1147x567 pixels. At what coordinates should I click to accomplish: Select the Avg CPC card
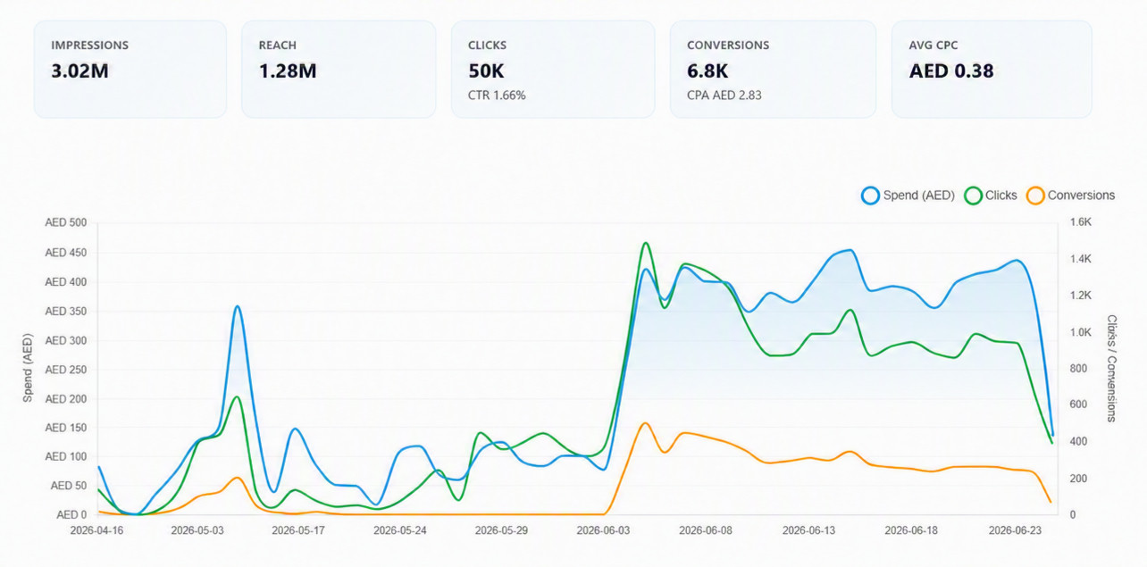pyautogui.click(x=992, y=69)
